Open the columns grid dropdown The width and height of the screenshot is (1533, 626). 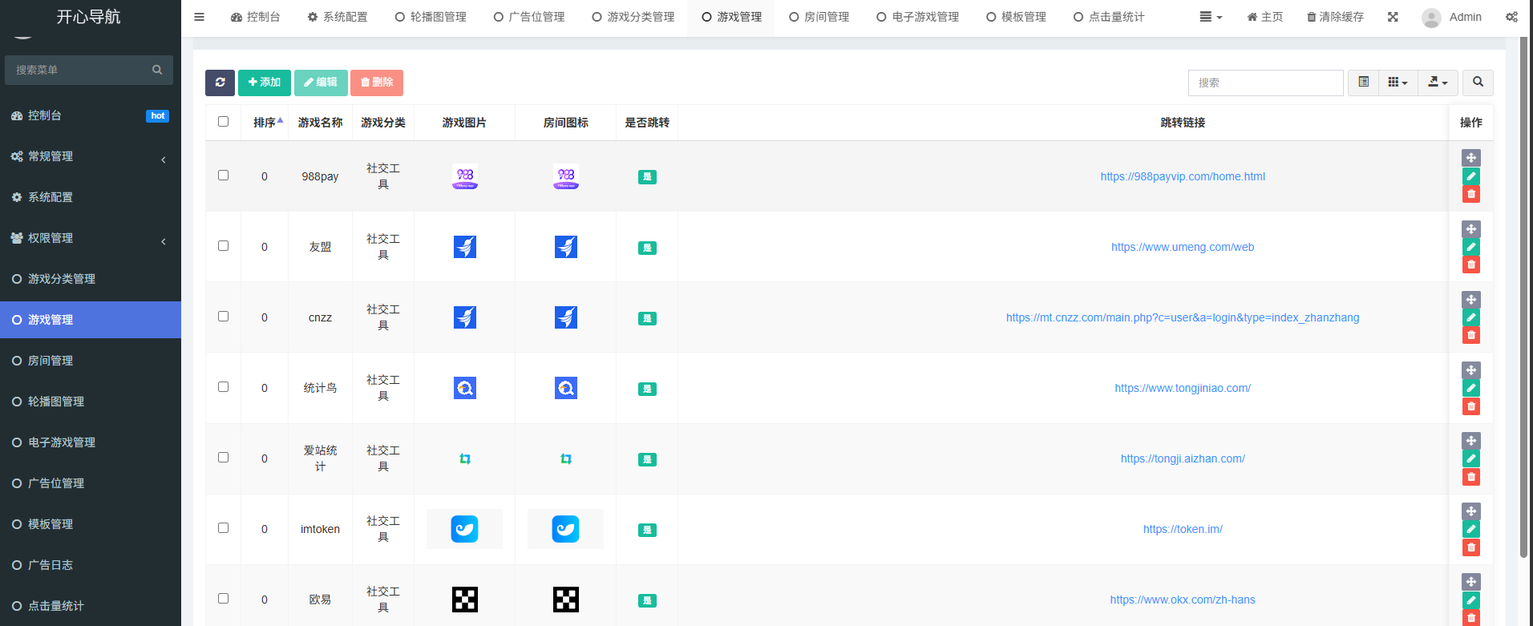pyautogui.click(x=1397, y=83)
